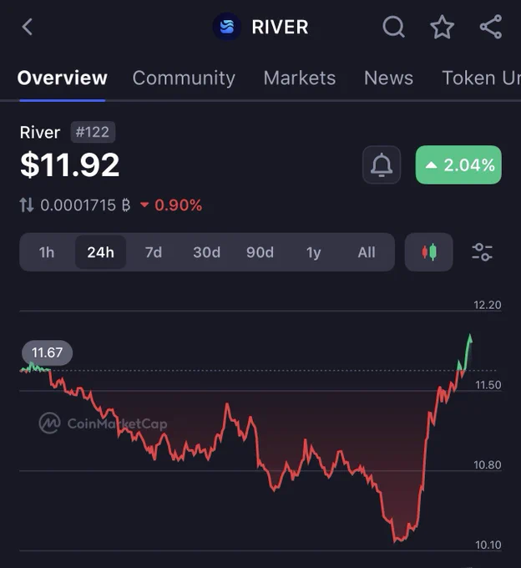Tap the 10.10 axis label
The width and height of the screenshot is (521, 568).
(488, 545)
